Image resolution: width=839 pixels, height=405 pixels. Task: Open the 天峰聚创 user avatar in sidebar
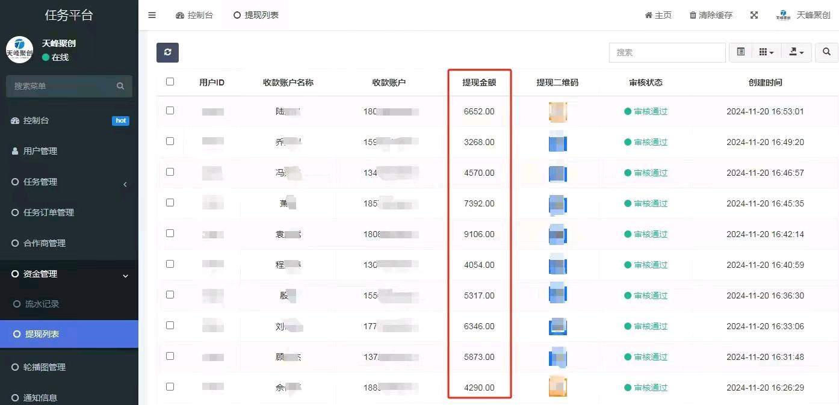point(19,50)
